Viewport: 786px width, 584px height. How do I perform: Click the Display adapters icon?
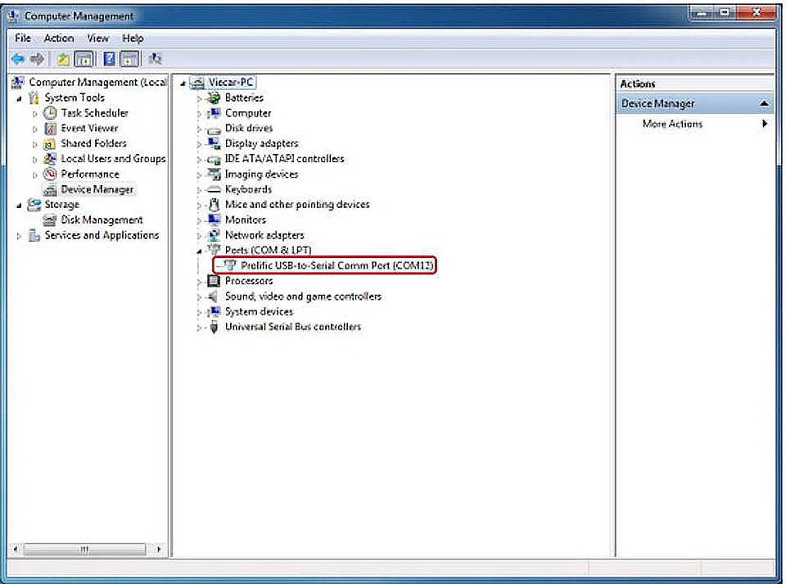(214, 143)
